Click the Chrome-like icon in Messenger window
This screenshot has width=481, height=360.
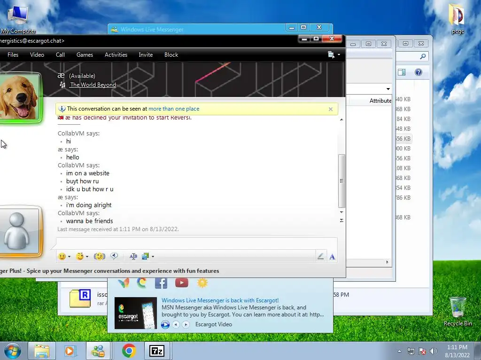click(x=142, y=283)
